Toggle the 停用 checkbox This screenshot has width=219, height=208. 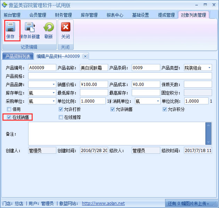coord(9,109)
